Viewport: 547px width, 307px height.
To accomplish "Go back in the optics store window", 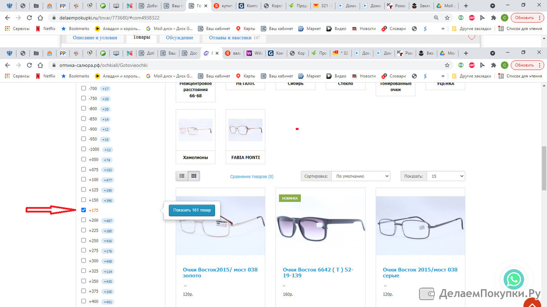I will pyautogui.click(x=8, y=65).
